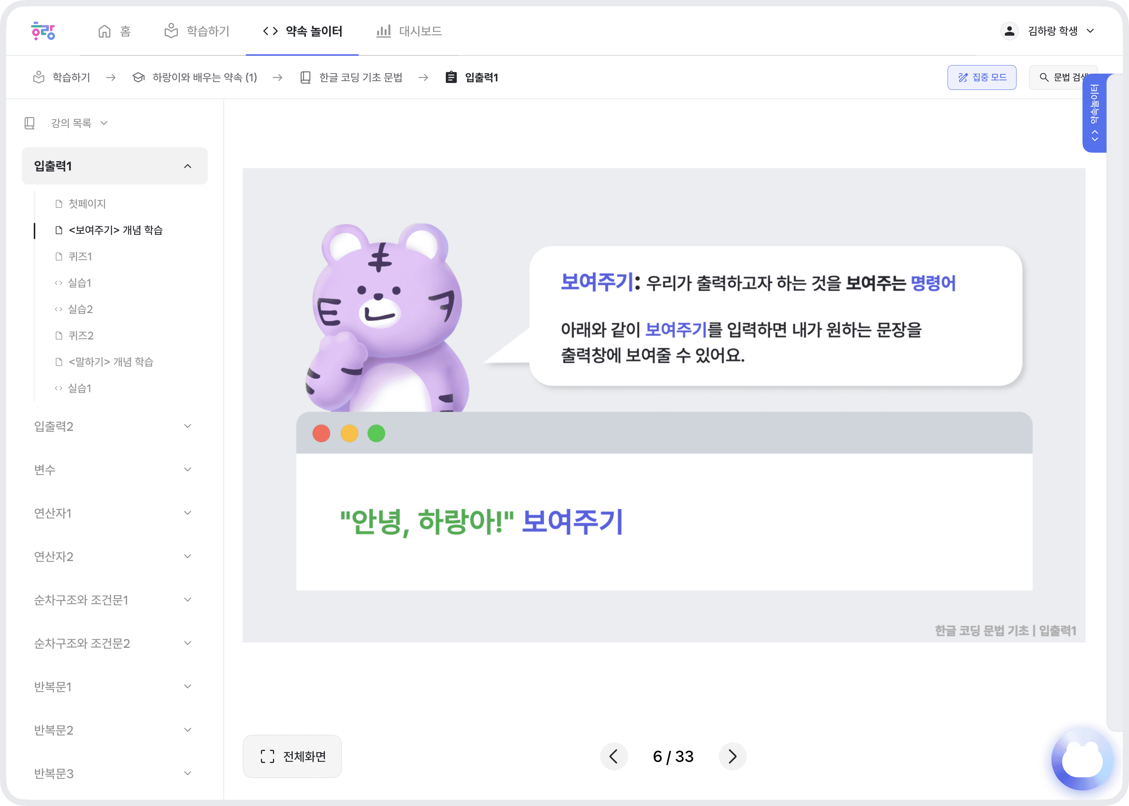Go to next slide arrow

[x=732, y=756]
